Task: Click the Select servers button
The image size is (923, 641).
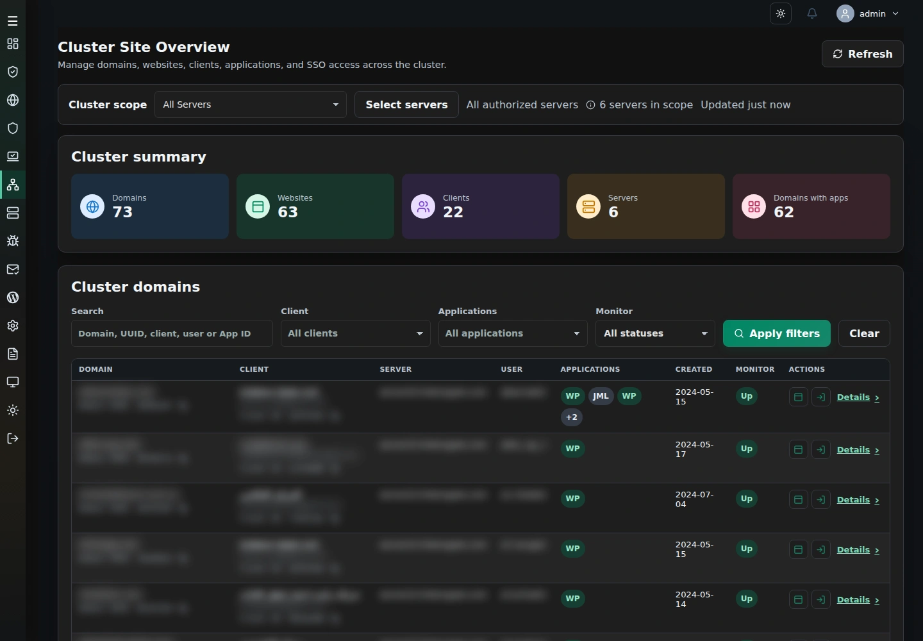Action: coord(406,104)
